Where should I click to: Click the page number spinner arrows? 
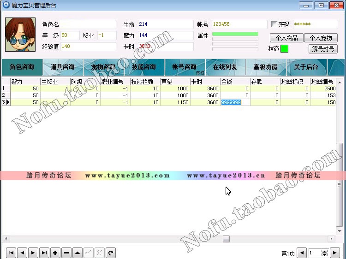click(x=324, y=253)
